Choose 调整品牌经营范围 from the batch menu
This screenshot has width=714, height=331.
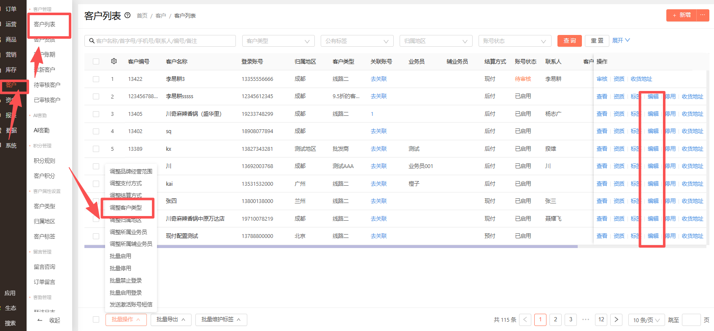click(x=131, y=171)
